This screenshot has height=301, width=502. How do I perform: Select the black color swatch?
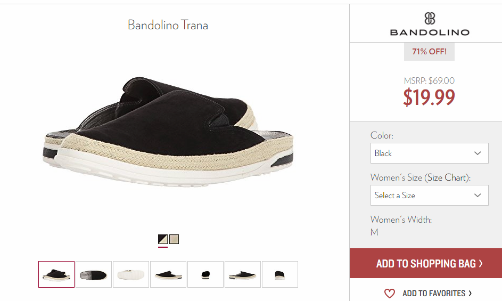click(163, 239)
